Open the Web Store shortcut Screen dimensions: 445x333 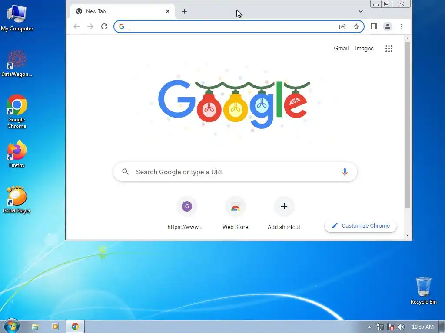click(235, 213)
